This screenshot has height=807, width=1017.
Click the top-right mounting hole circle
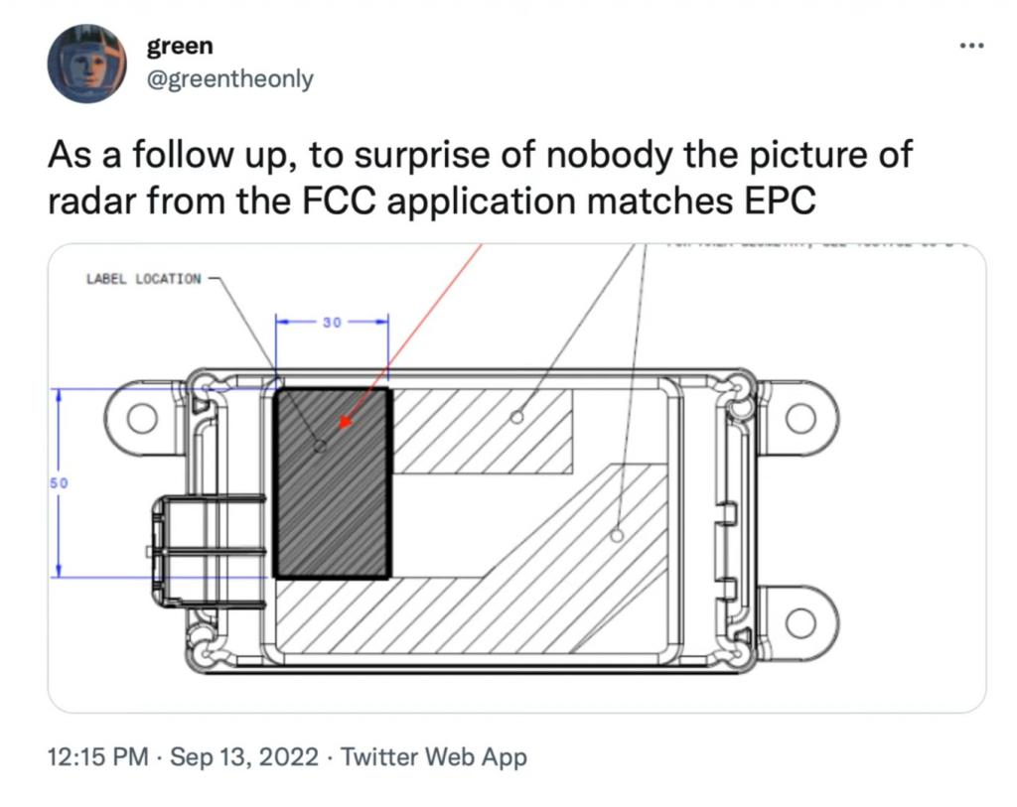pyautogui.click(x=801, y=418)
